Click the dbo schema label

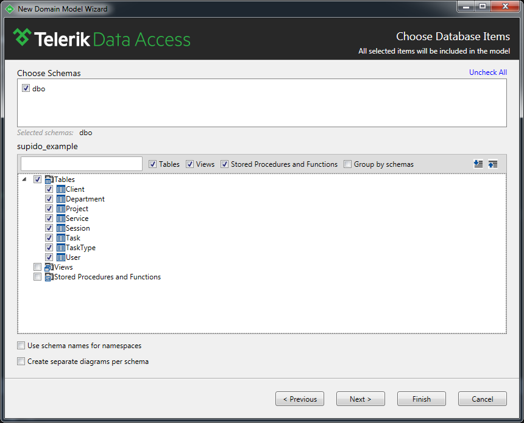(39, 88)
